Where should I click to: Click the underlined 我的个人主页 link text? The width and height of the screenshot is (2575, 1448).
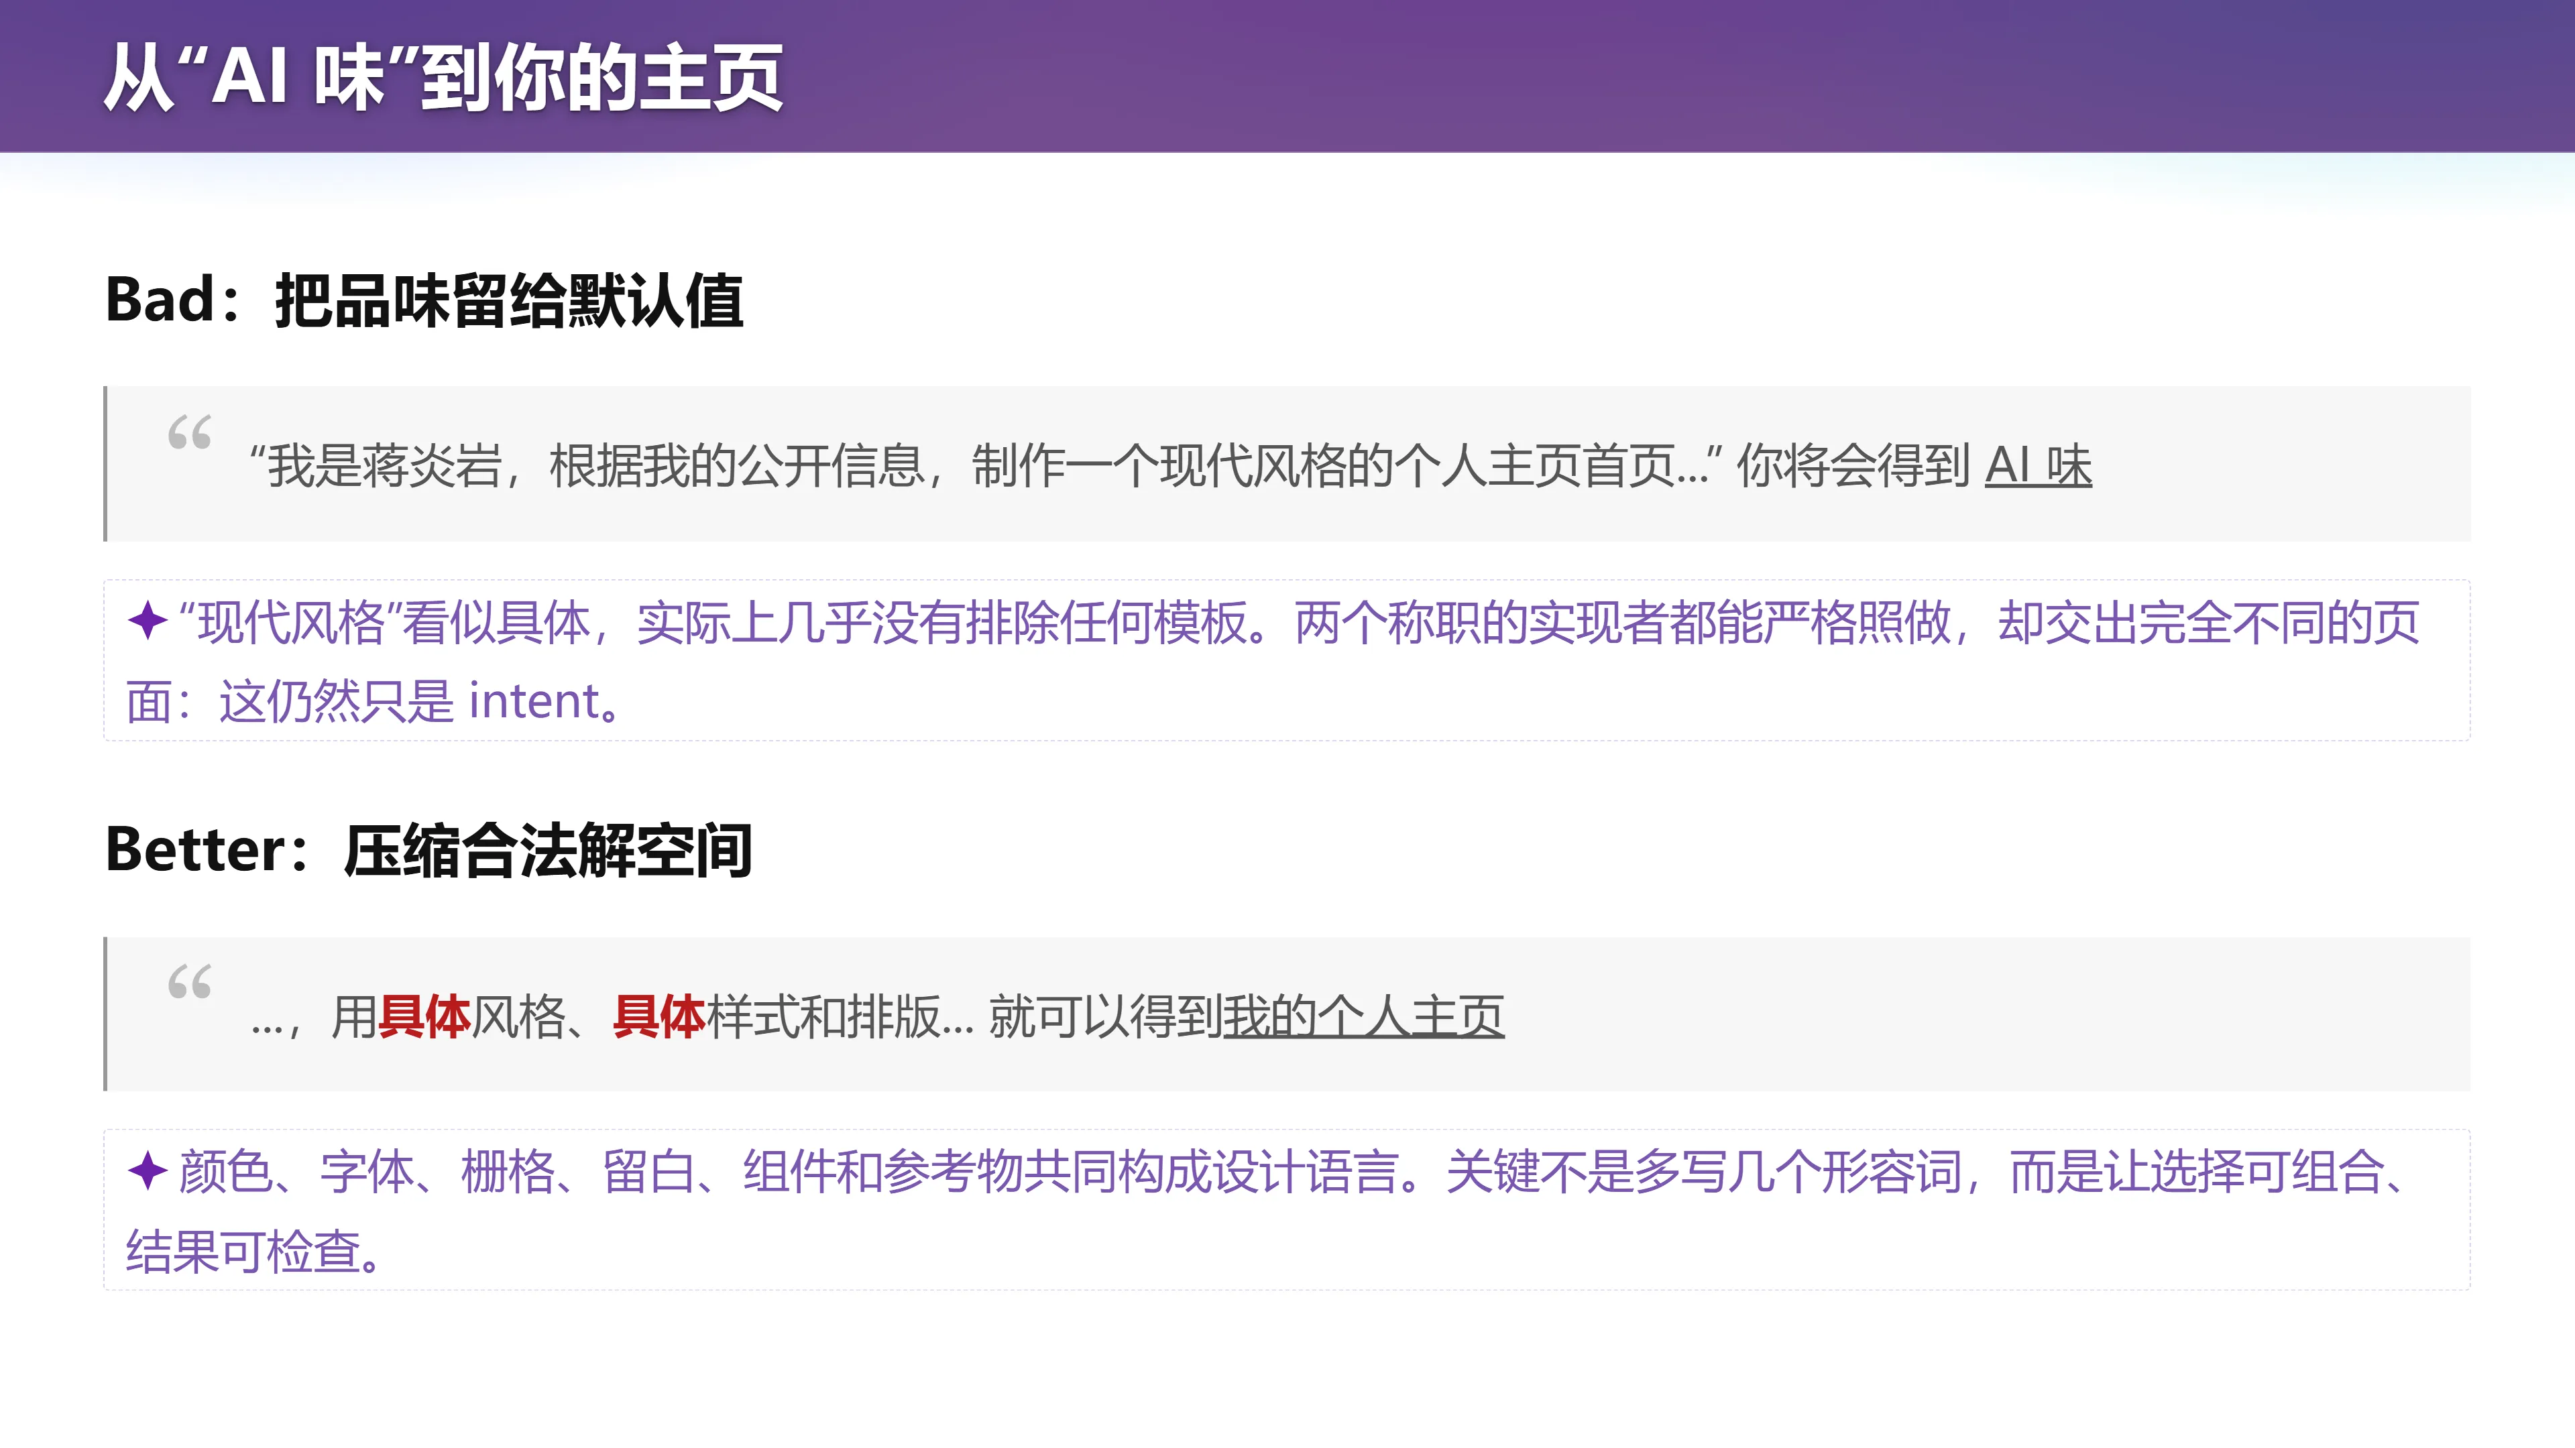(1363, 1016)
